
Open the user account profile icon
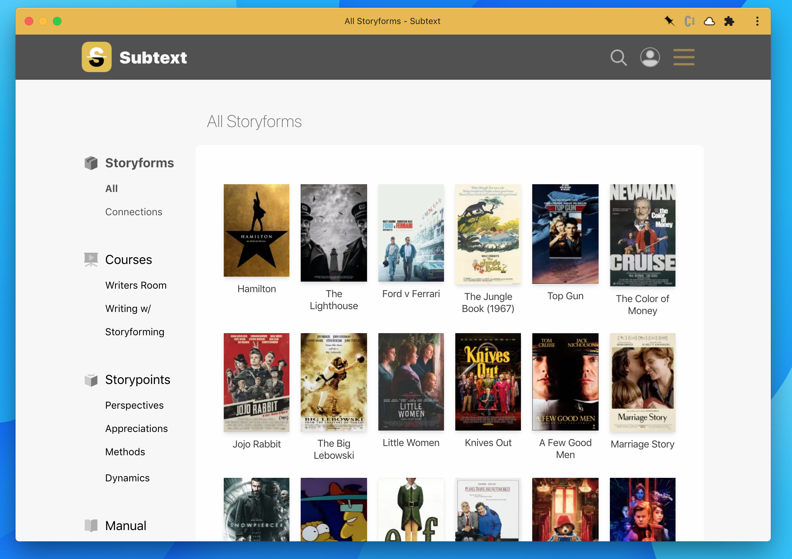(x=650, y=57)
